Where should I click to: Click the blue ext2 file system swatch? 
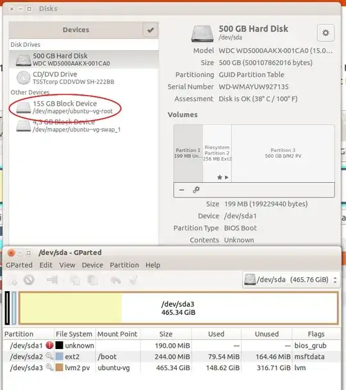pos(59,356)
